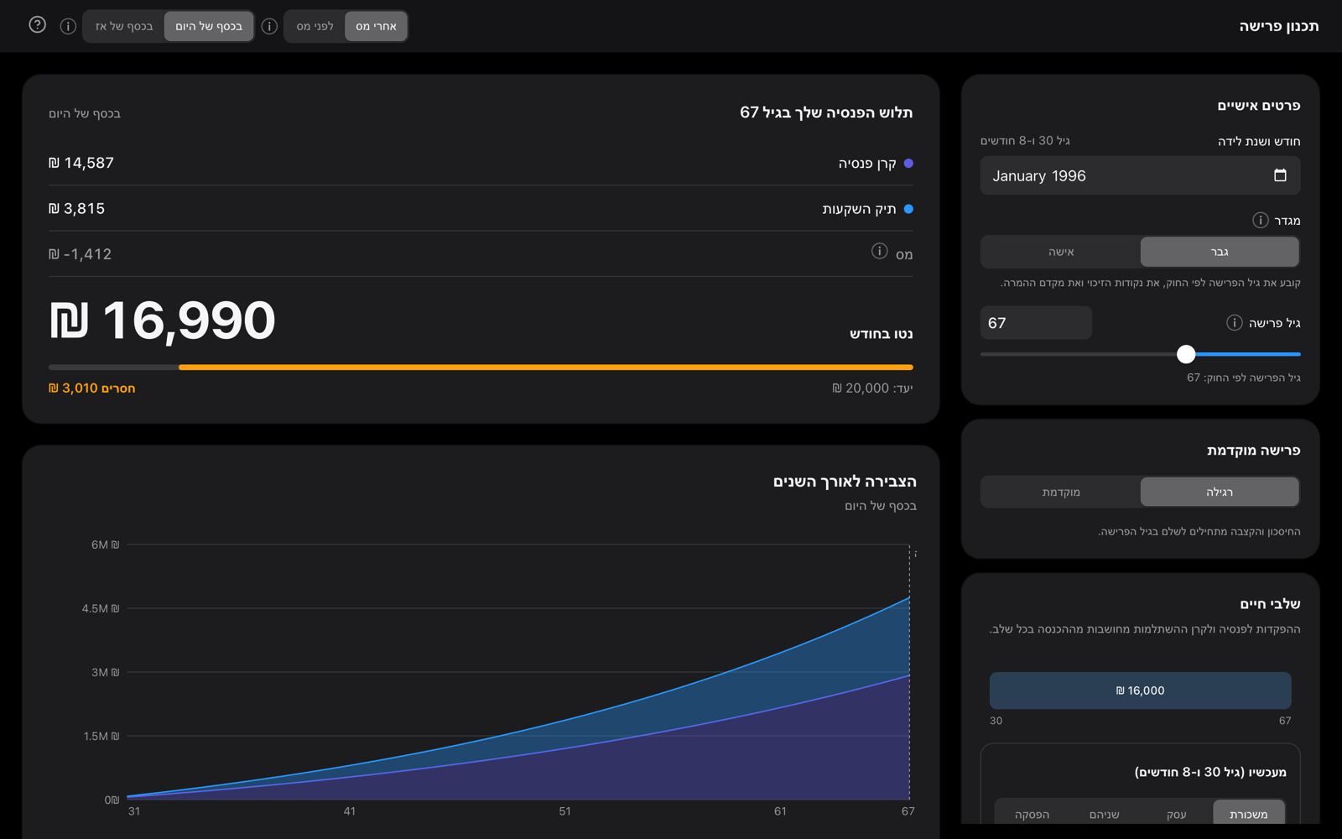The height and width of the screenshot is (839, 1342).
Task: Click the '₪ 3,815' investment portfolio value
Action: 77,208
